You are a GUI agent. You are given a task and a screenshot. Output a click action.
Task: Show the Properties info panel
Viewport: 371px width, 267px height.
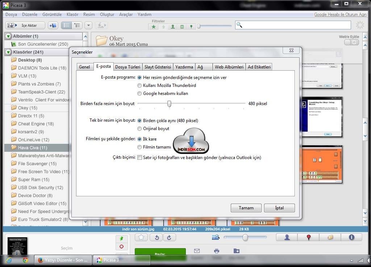pyautogui.click(x=351, y=237)
